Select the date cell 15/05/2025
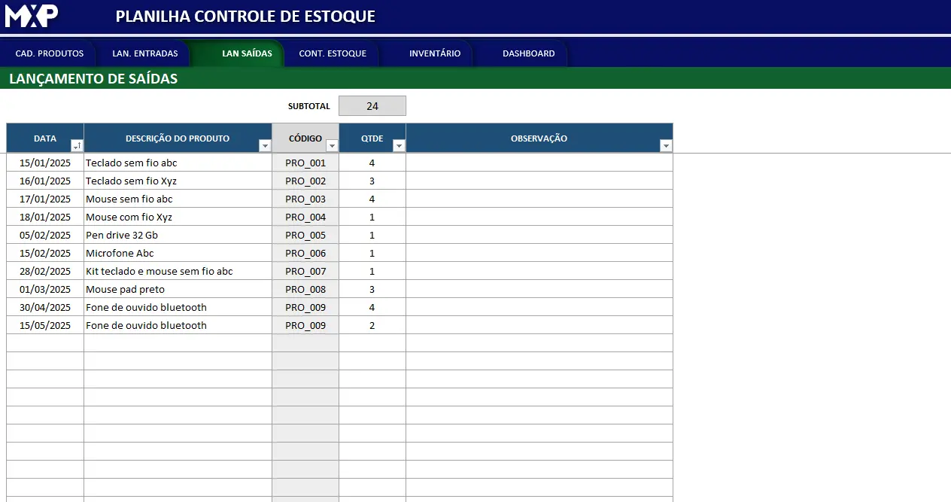 (45, 325)
